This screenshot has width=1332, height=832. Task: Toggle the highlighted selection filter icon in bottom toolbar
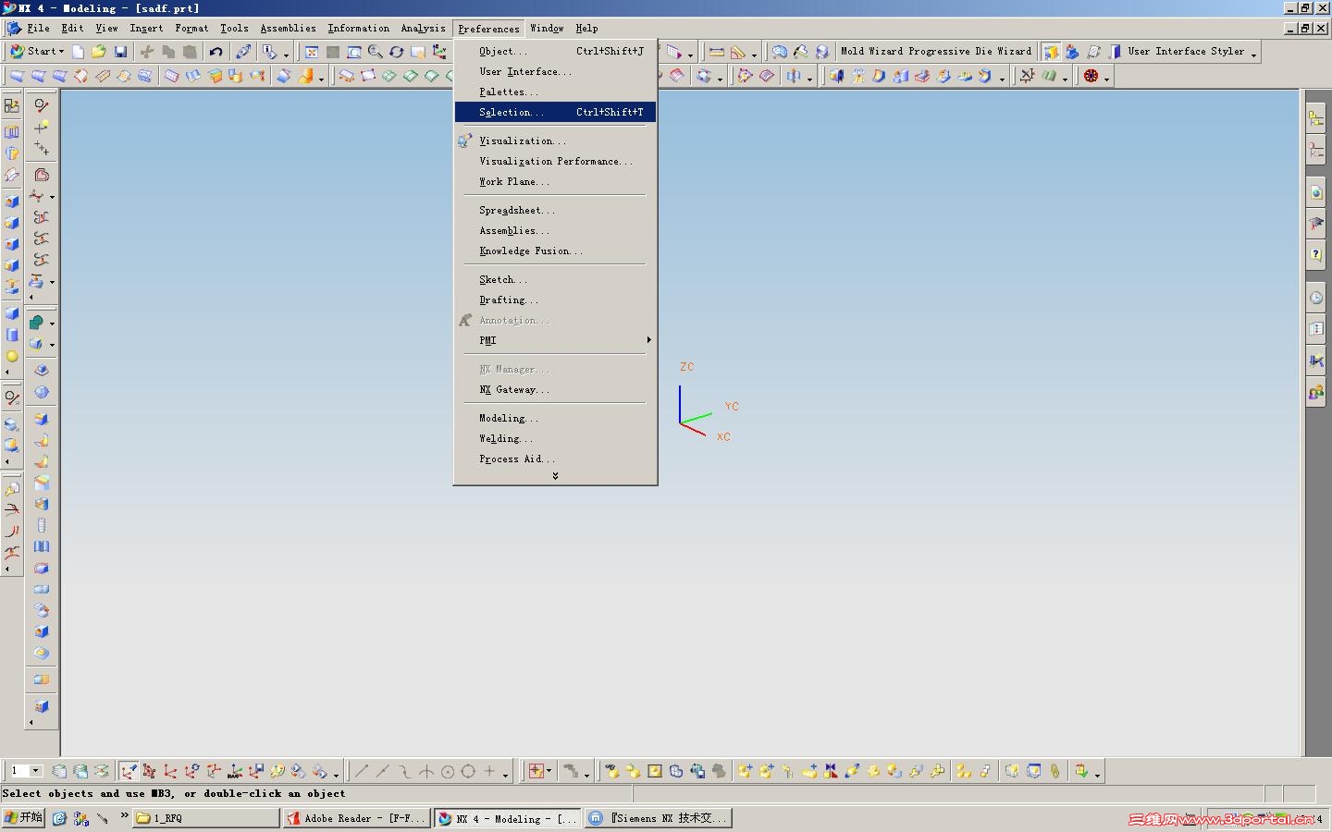click(x=129, y=771)
